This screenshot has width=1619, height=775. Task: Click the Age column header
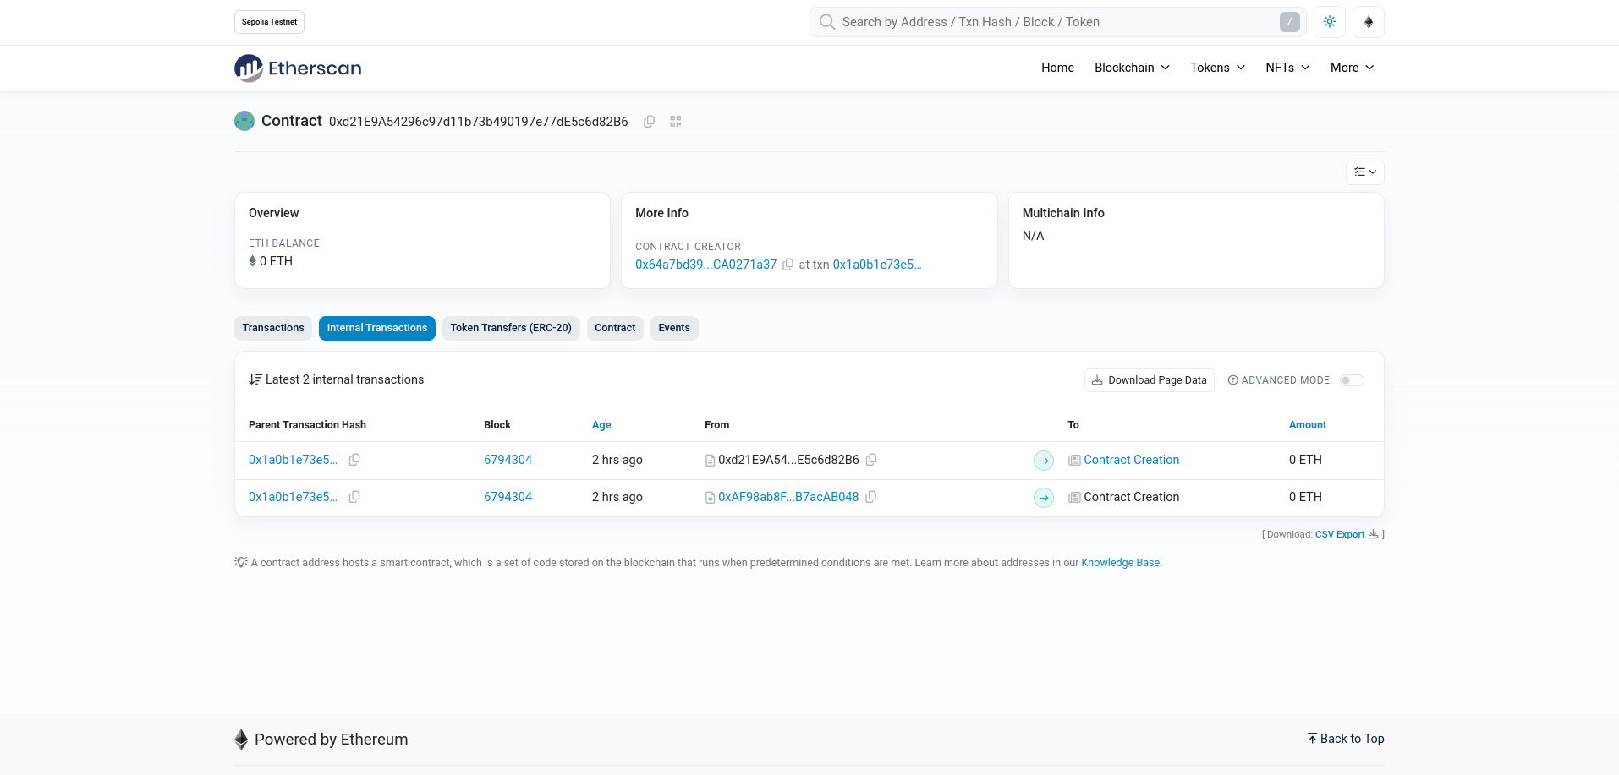(x=601, y=425)
